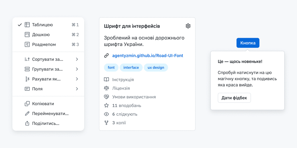The width and height of the screenshot is (297, 148).
Task: Expand the Сортувати за submenu chevron
Action: [77, 59]
